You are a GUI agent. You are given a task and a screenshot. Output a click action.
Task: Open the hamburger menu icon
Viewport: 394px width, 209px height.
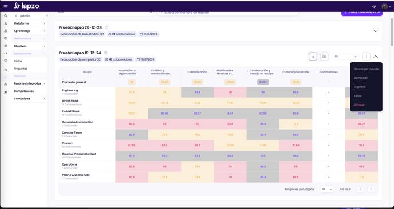(x=6, y=6)
